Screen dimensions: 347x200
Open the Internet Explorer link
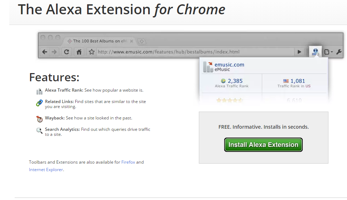tap(46, 170)
